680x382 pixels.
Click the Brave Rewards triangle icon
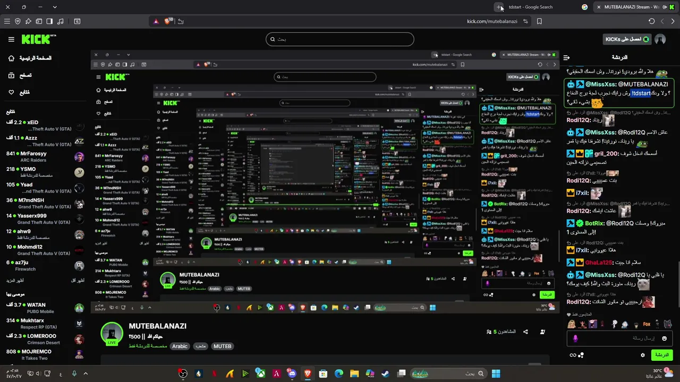(156, 21)
